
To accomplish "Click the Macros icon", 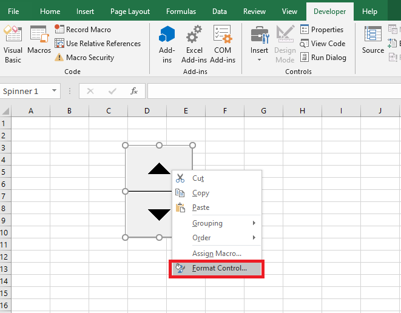I will [x=39, y=41].
